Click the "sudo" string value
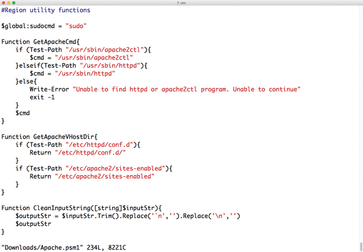363x252 pixels. pyautogui.click(x=76, y=26)
